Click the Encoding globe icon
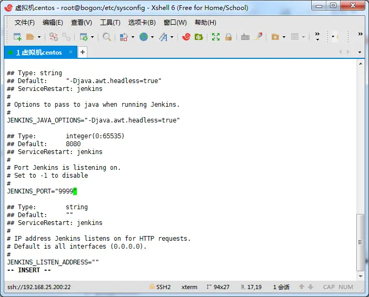The image size is (369, 297). [x=144, y=37]
